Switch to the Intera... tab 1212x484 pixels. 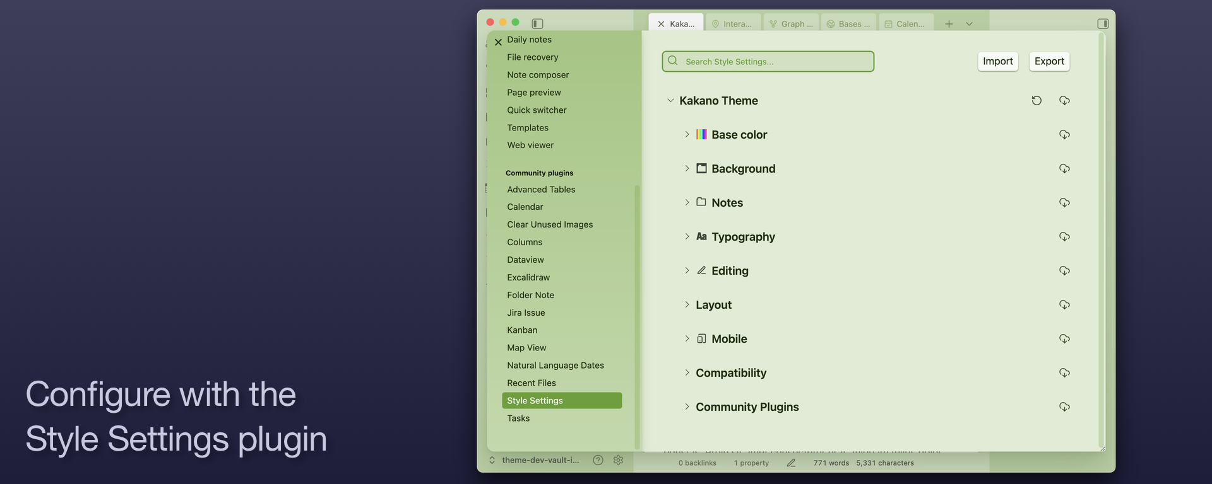[x=732, y=24]
